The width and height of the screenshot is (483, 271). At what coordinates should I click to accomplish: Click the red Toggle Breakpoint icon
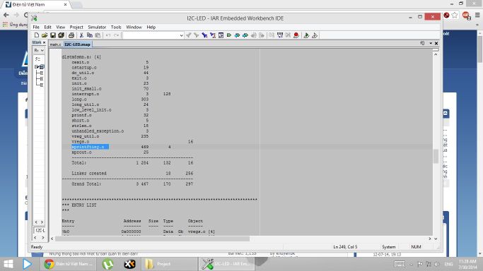[296, 35]
